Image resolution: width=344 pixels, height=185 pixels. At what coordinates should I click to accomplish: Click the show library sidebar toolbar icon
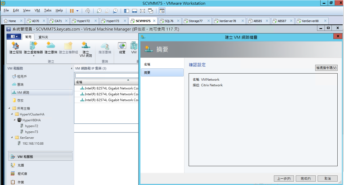click(x=126, y=11)
